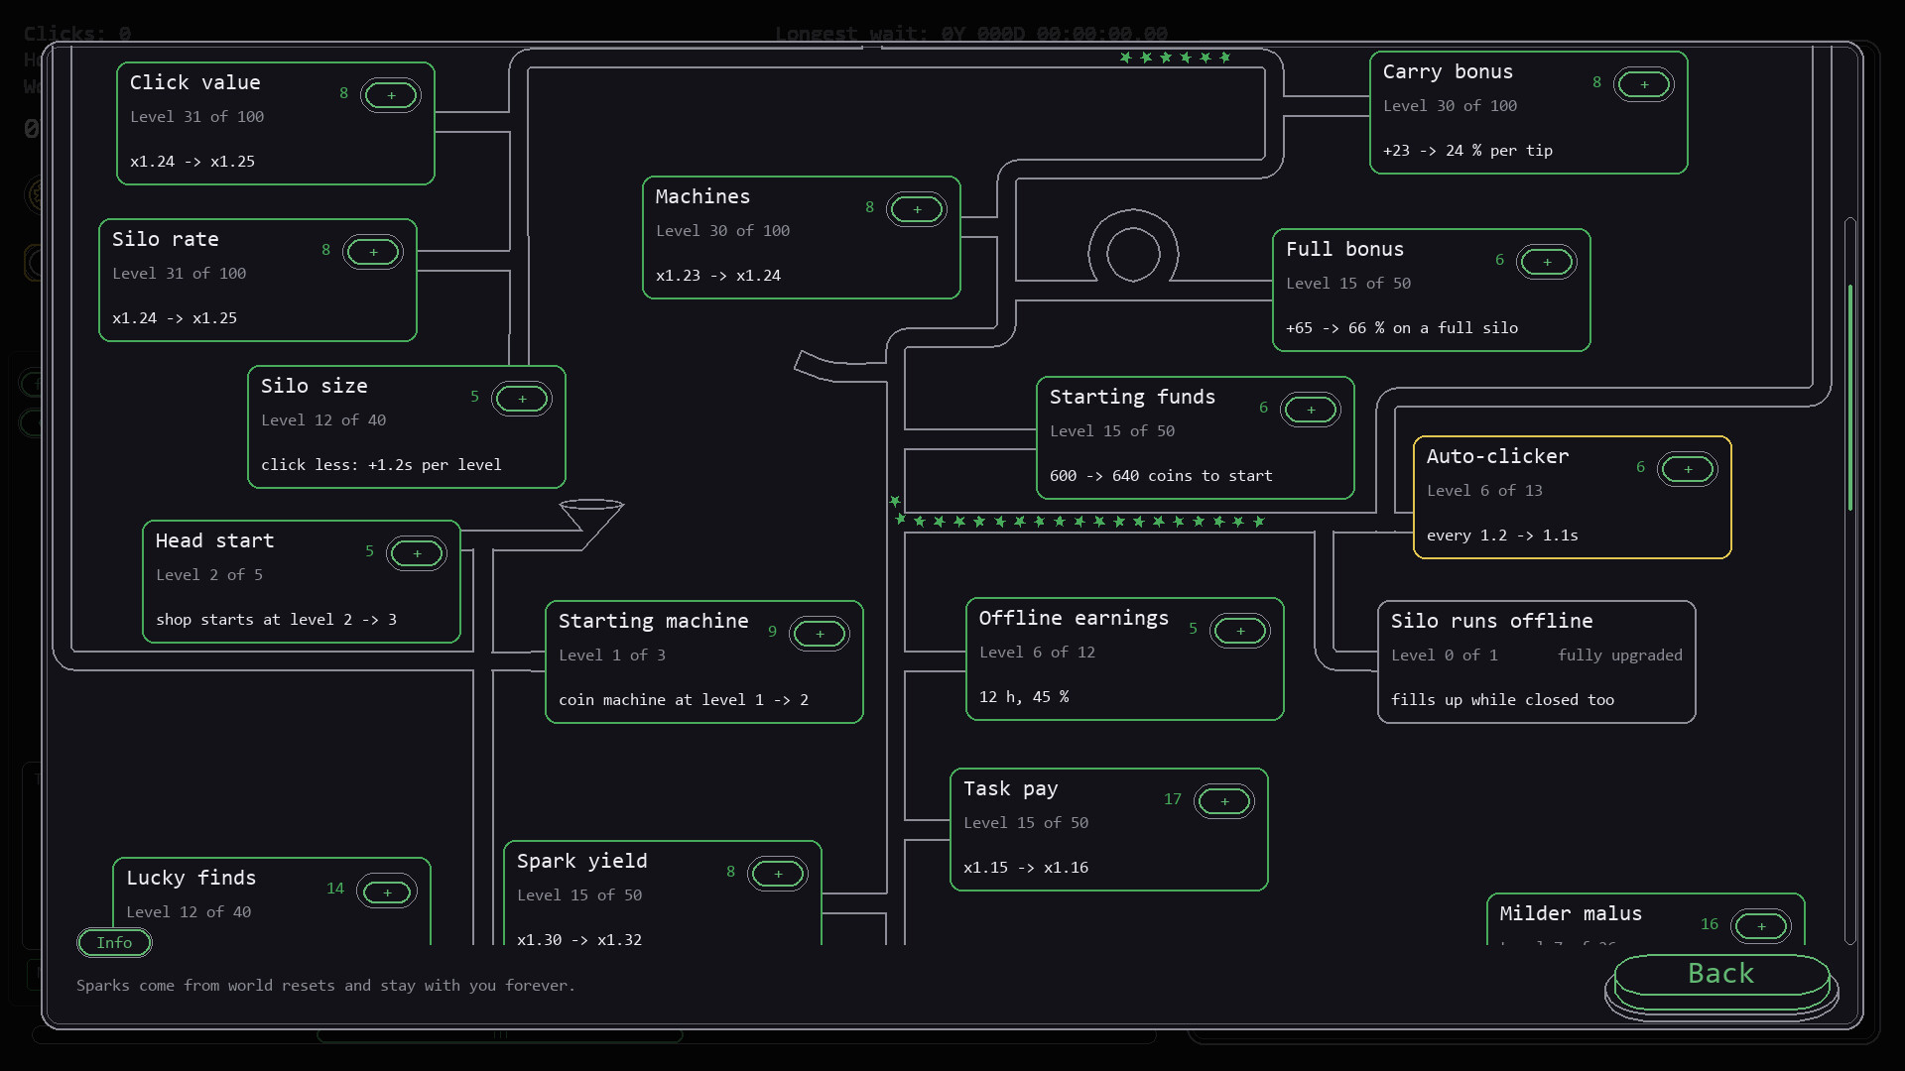
Task: Click 'click less: +1.2s per level'
Action: [x=381, y=465]
